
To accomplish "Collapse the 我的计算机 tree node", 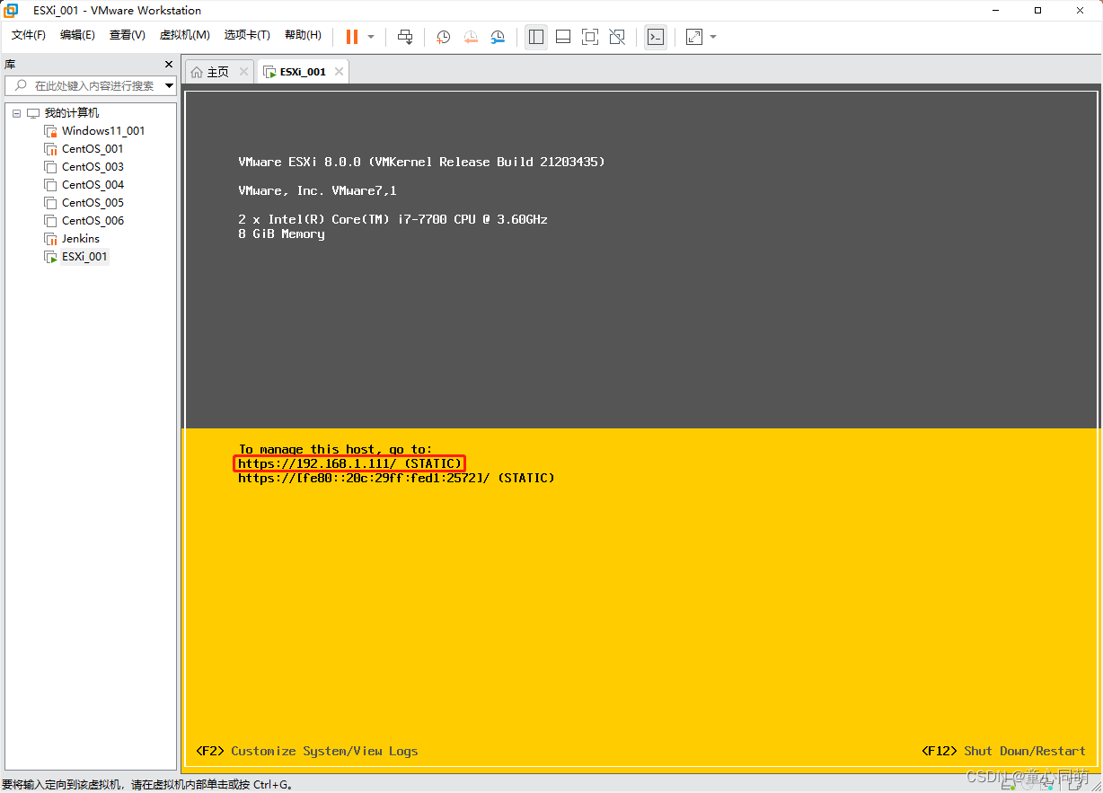I will pos(16,112).
